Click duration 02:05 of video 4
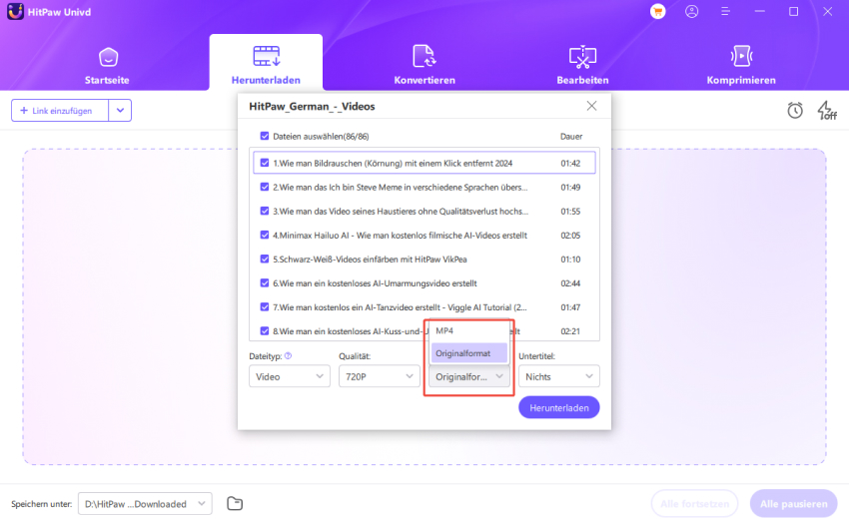Screen dimensions: 849x524 point(570,235)
